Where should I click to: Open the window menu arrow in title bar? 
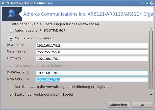point(3,3)
